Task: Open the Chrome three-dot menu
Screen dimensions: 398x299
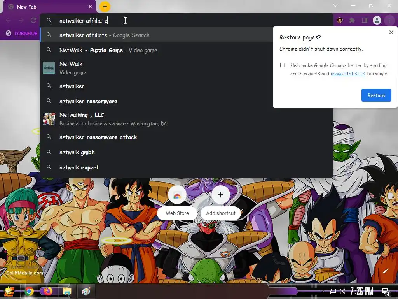Action: pos(389,20)
